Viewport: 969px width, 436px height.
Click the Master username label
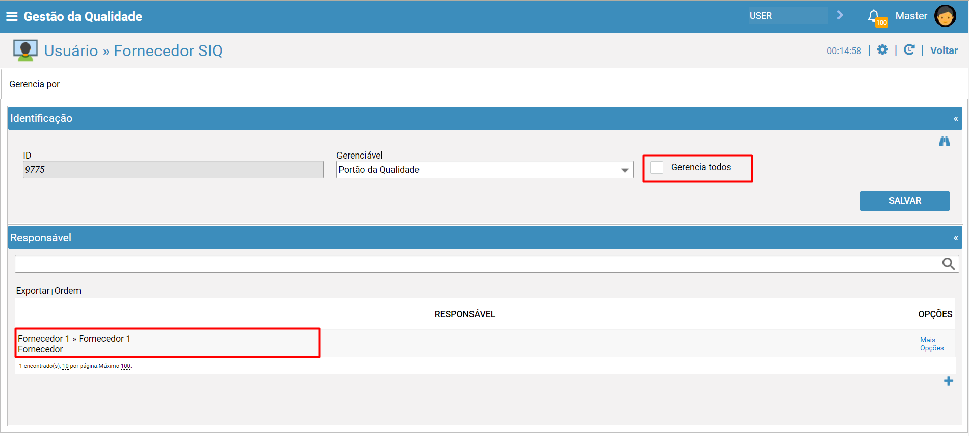coord(911,16)
